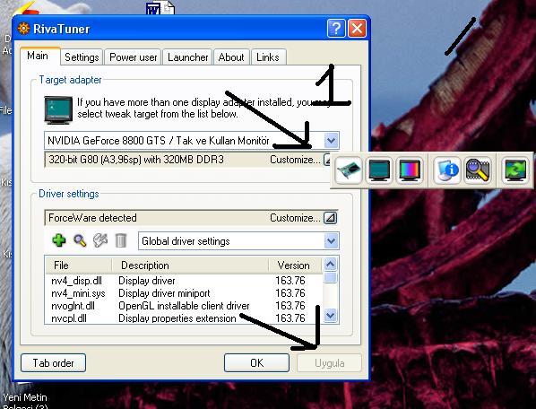This screenshot has height=409, width=536.
Task: Click the OK button
Action: 256,363
